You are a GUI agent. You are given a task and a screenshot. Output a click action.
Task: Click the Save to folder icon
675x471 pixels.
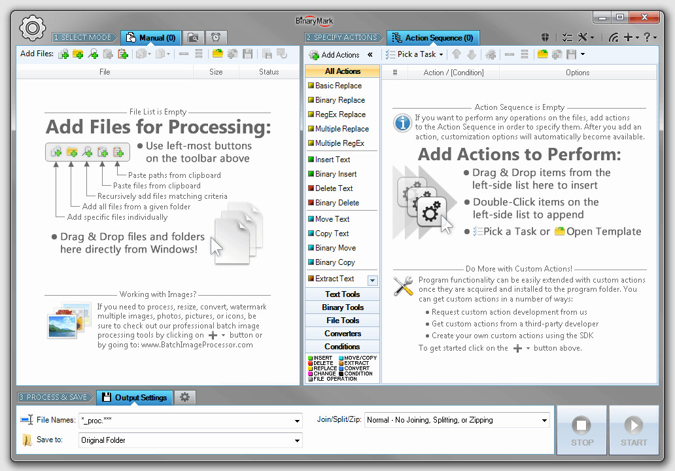coord(27,440)
